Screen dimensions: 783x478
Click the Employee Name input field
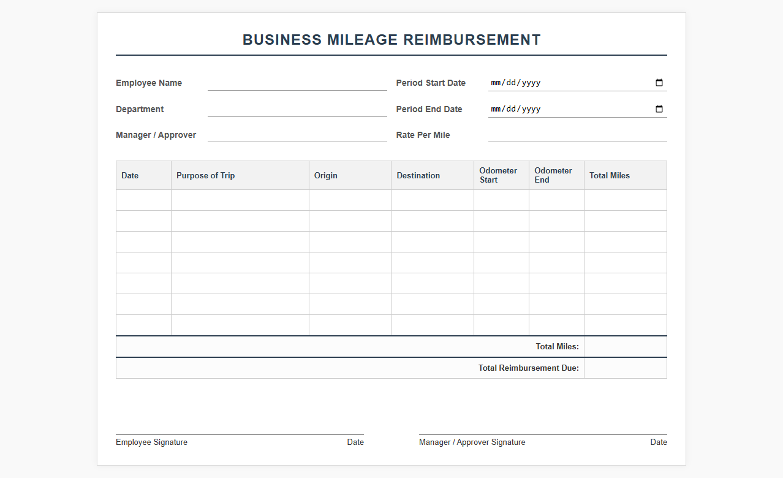coord(297,83)
